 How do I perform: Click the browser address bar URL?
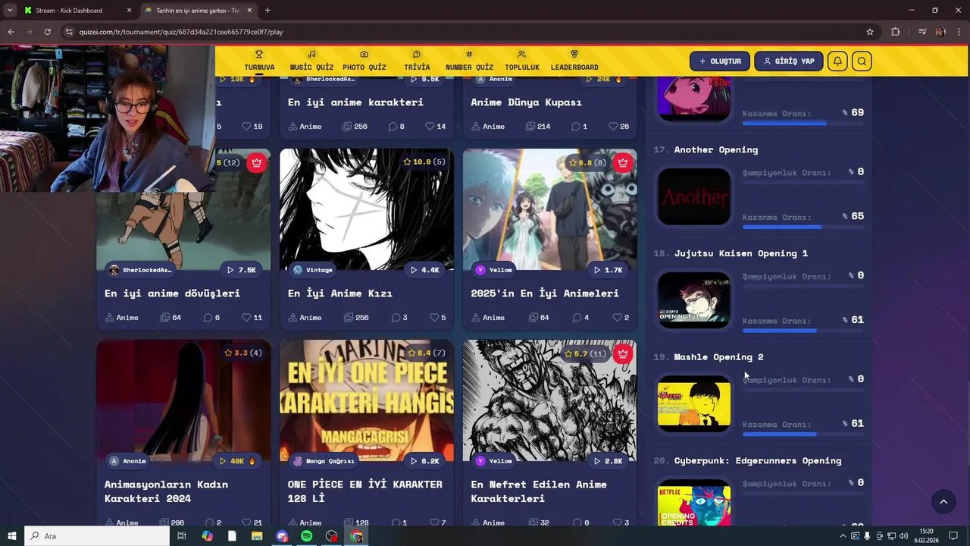[181, 32]
